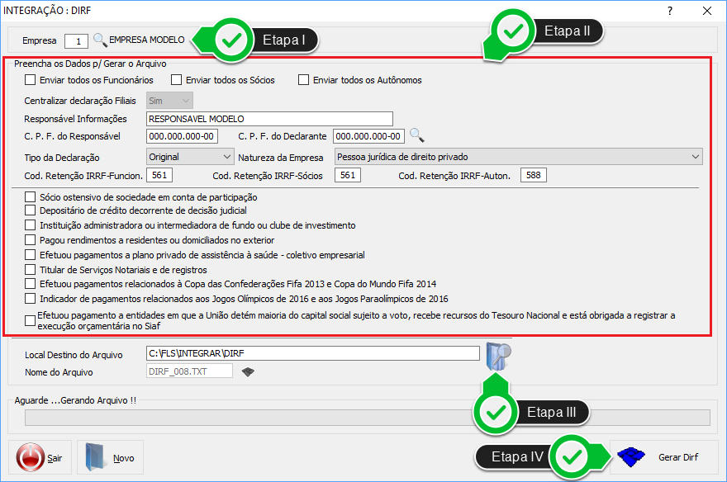Click the blue Gerar Dirf icon

pos(632,456)
